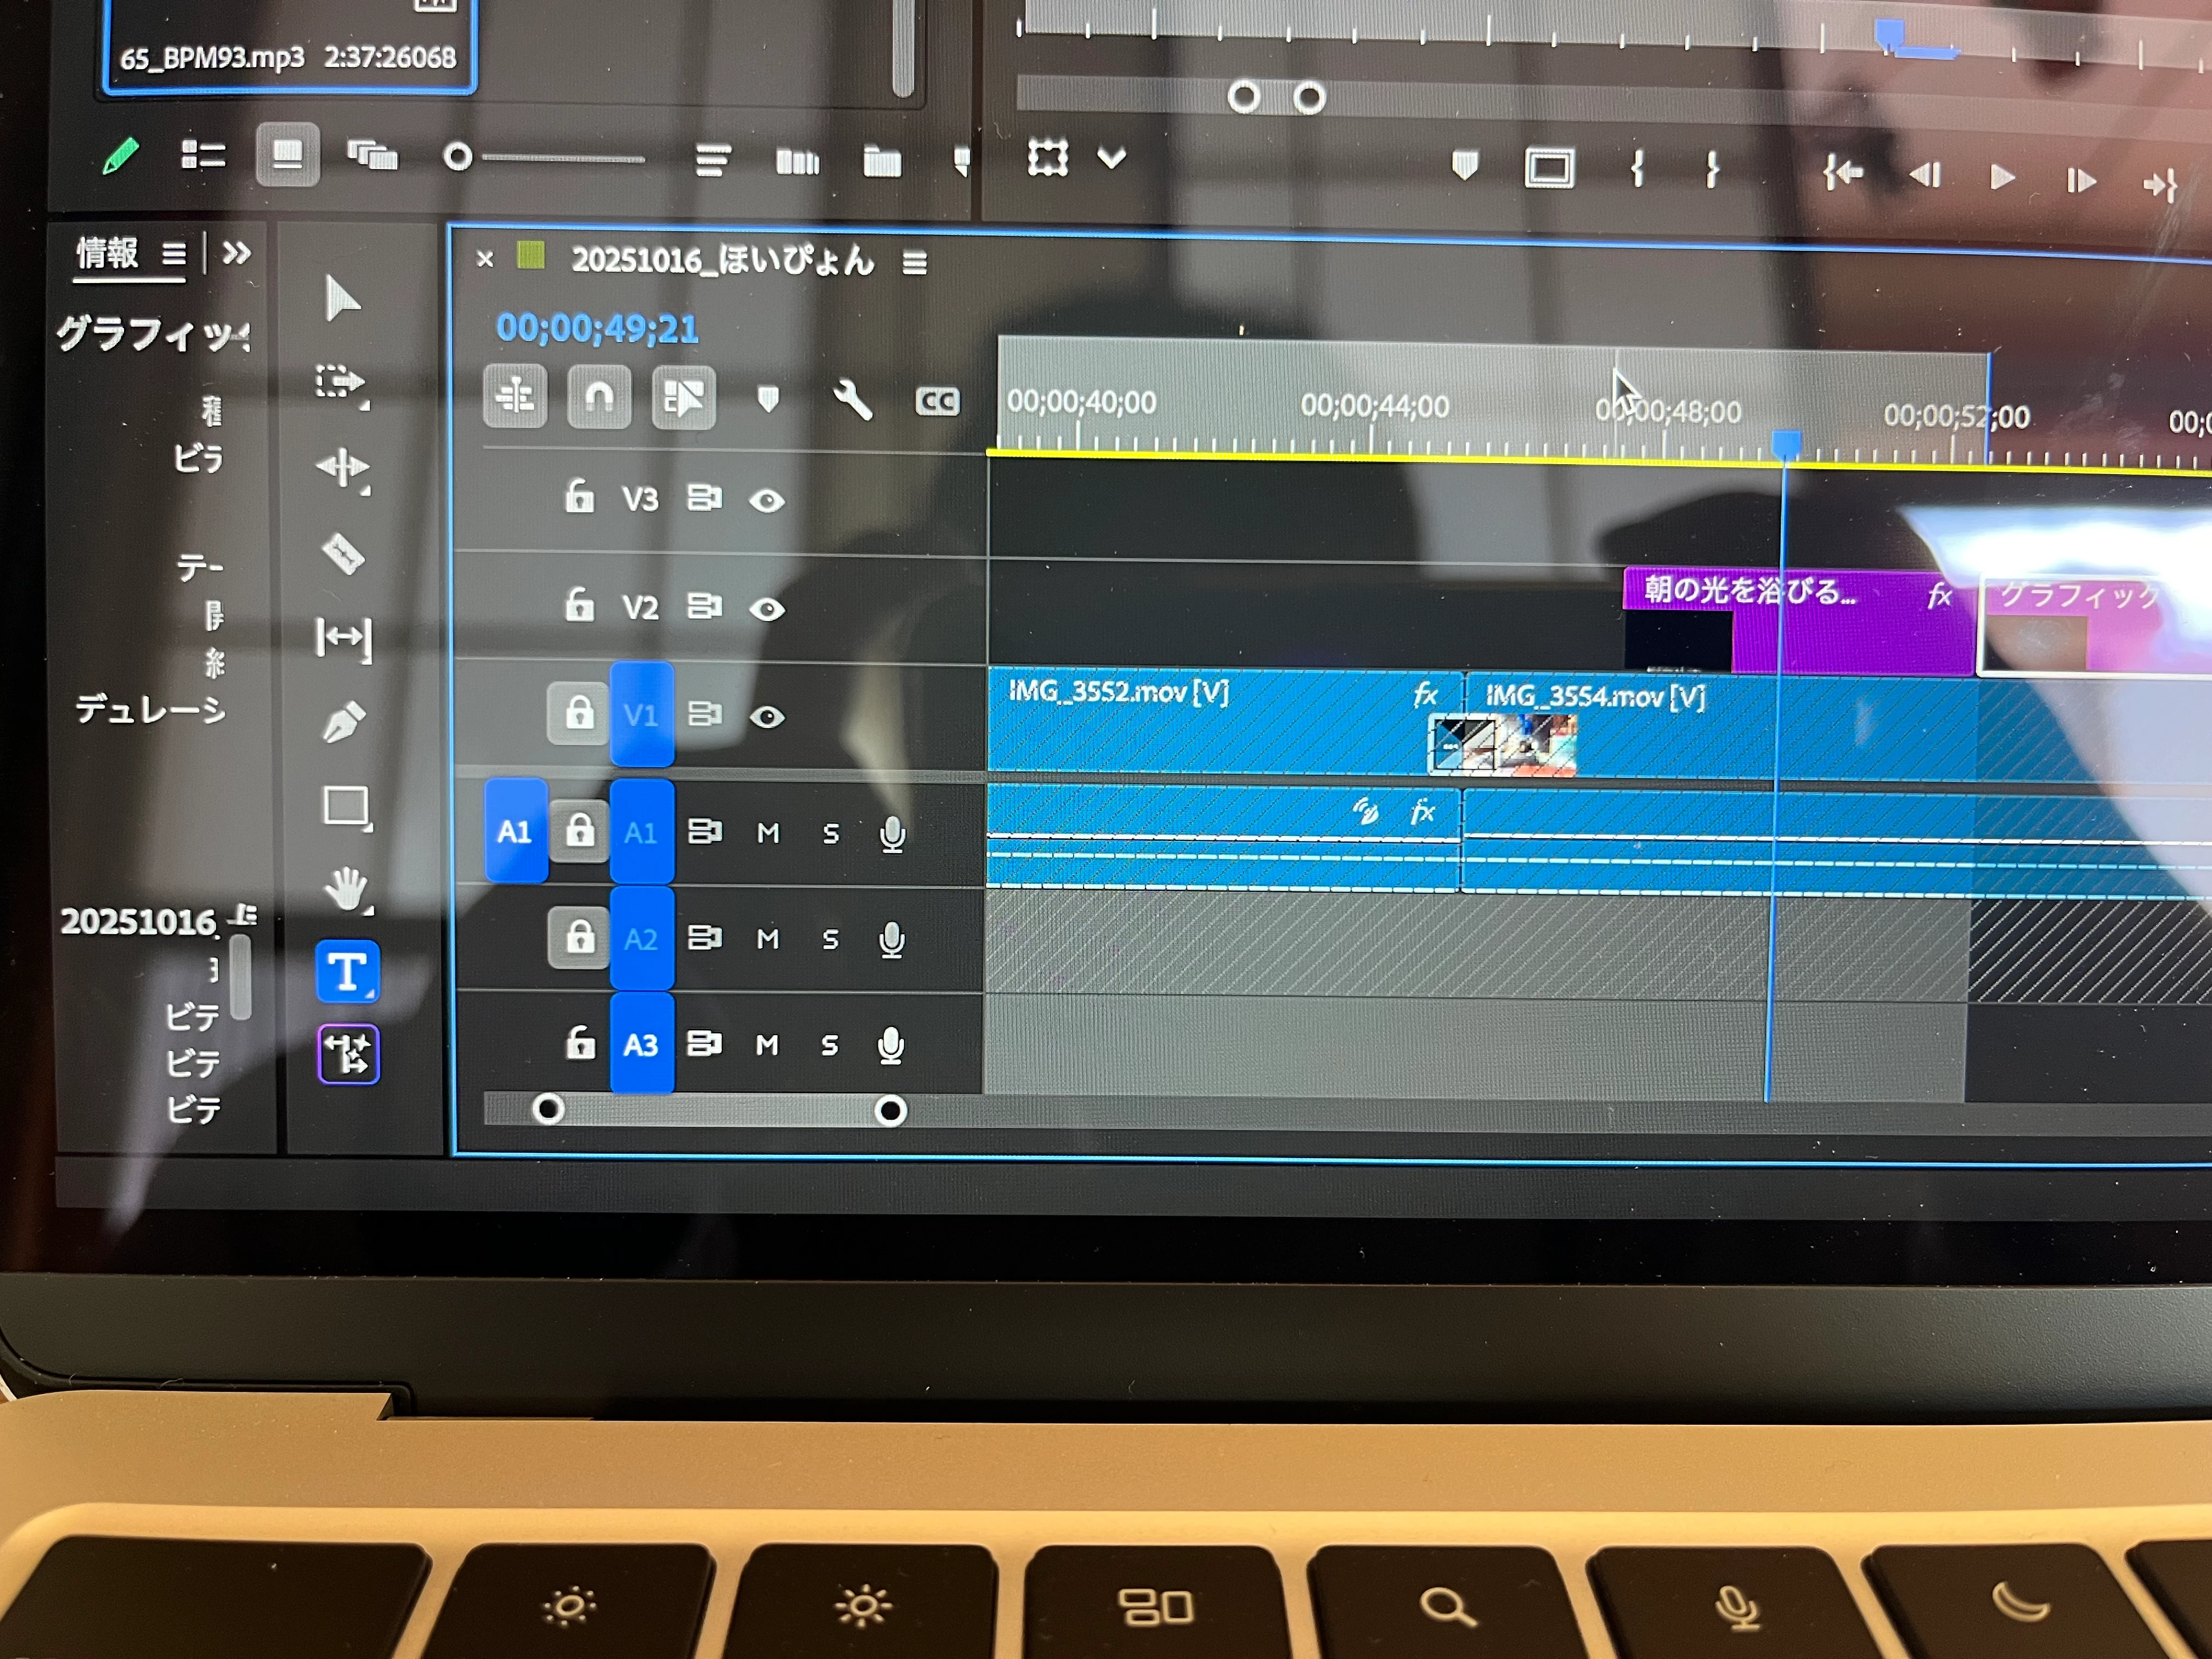Select the Pen tool
2212x1659 pixels.
[x=343, y=721]
